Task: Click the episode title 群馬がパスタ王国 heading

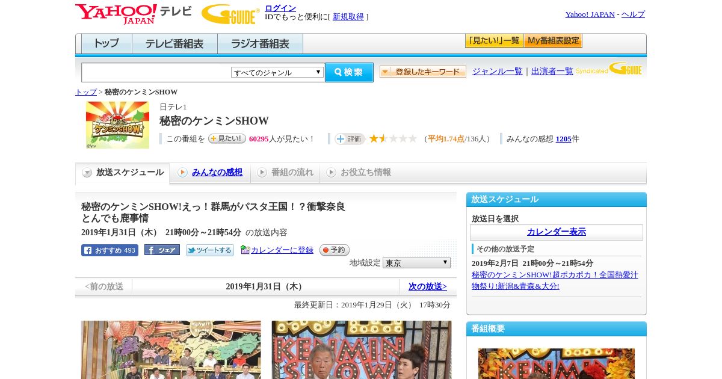Action: point(214,212)
